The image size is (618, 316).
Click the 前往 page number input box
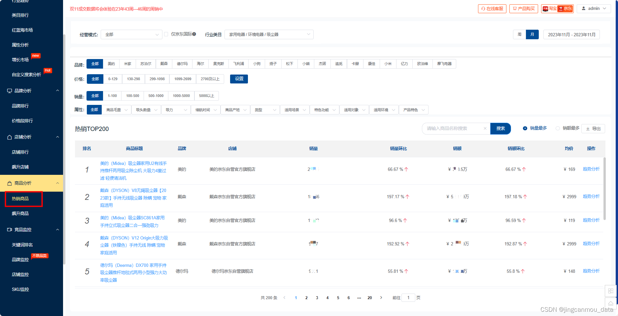coord(408,298)
